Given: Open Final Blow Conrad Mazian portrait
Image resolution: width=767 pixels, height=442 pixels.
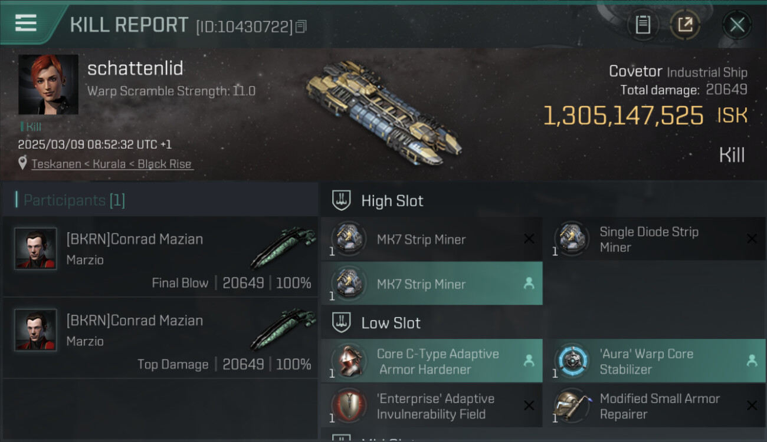Looking at the screenshot, I should click(x=35, y=249).
